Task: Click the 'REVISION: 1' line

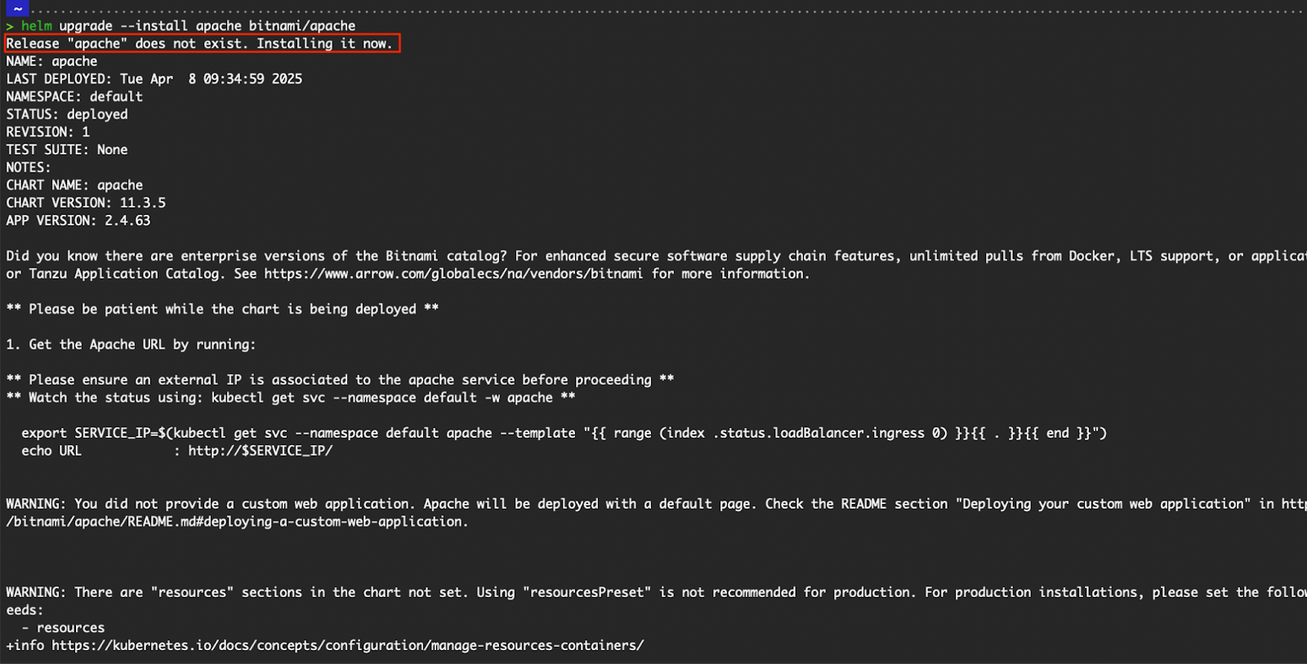Action: point(48,132)
